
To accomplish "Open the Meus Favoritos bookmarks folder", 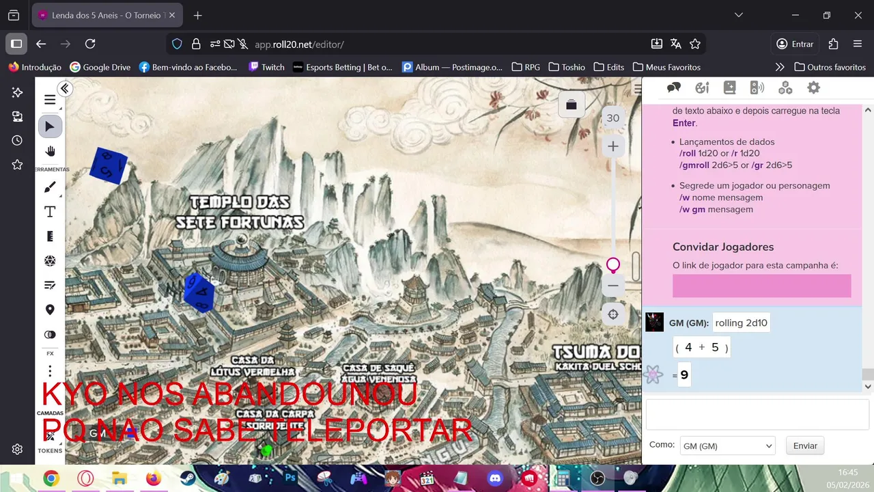I will [666, 67].
